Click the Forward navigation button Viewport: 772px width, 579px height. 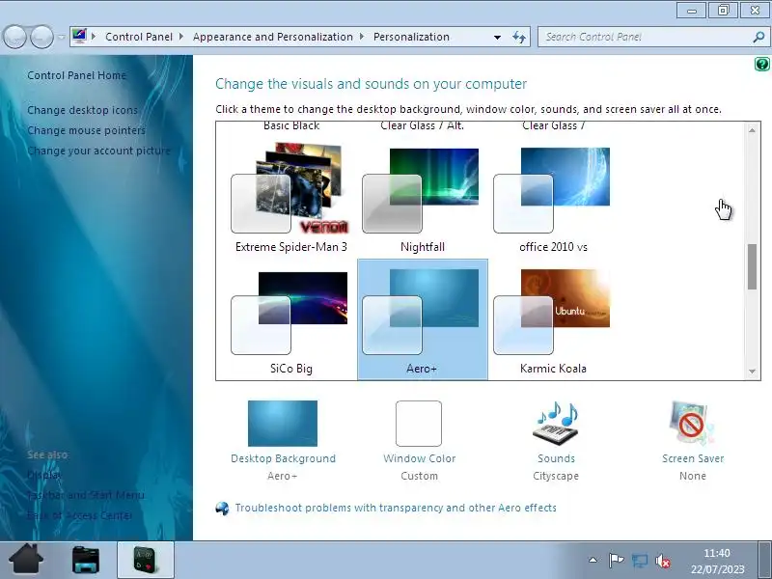[41, 37]
